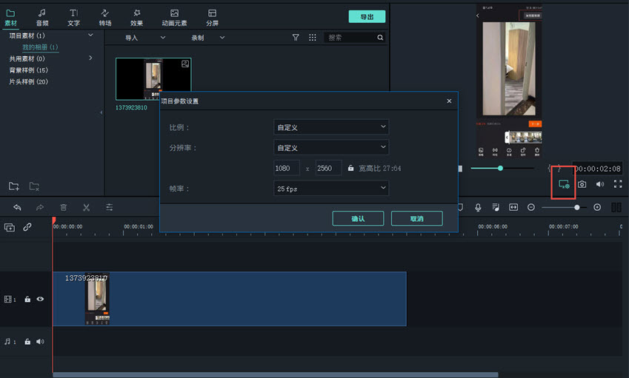629x378 pixels.
Task: Delete the selected clip with trash icon
Action: pyautogui.click(x=63, y=207)
